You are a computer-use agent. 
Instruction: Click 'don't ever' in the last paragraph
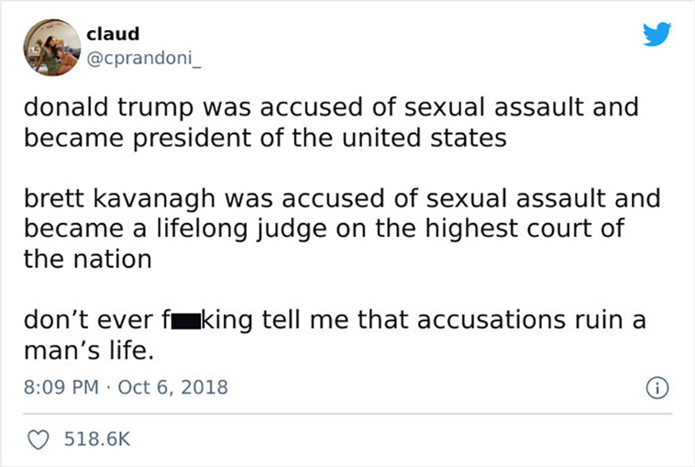(x=88, y=320)
